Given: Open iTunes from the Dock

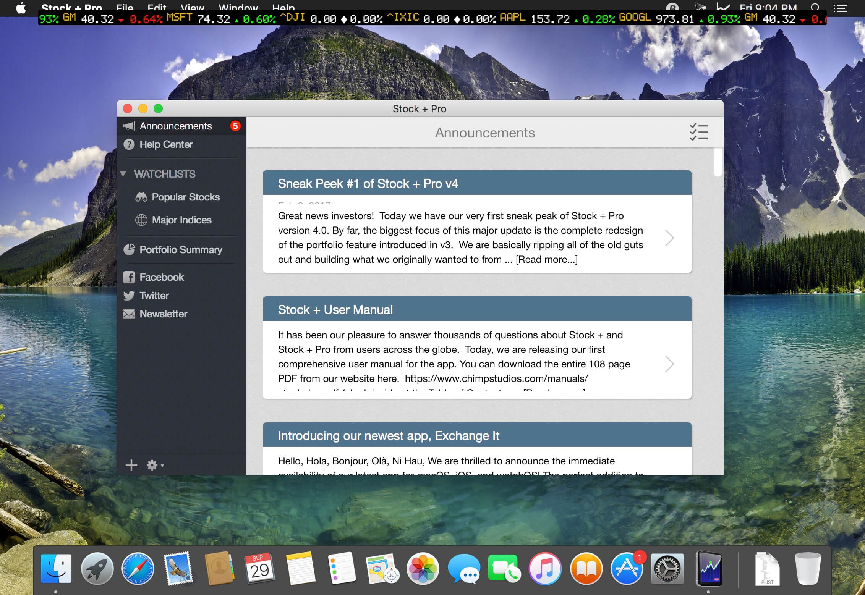Looking at the screenshot, I should point(545,569).
